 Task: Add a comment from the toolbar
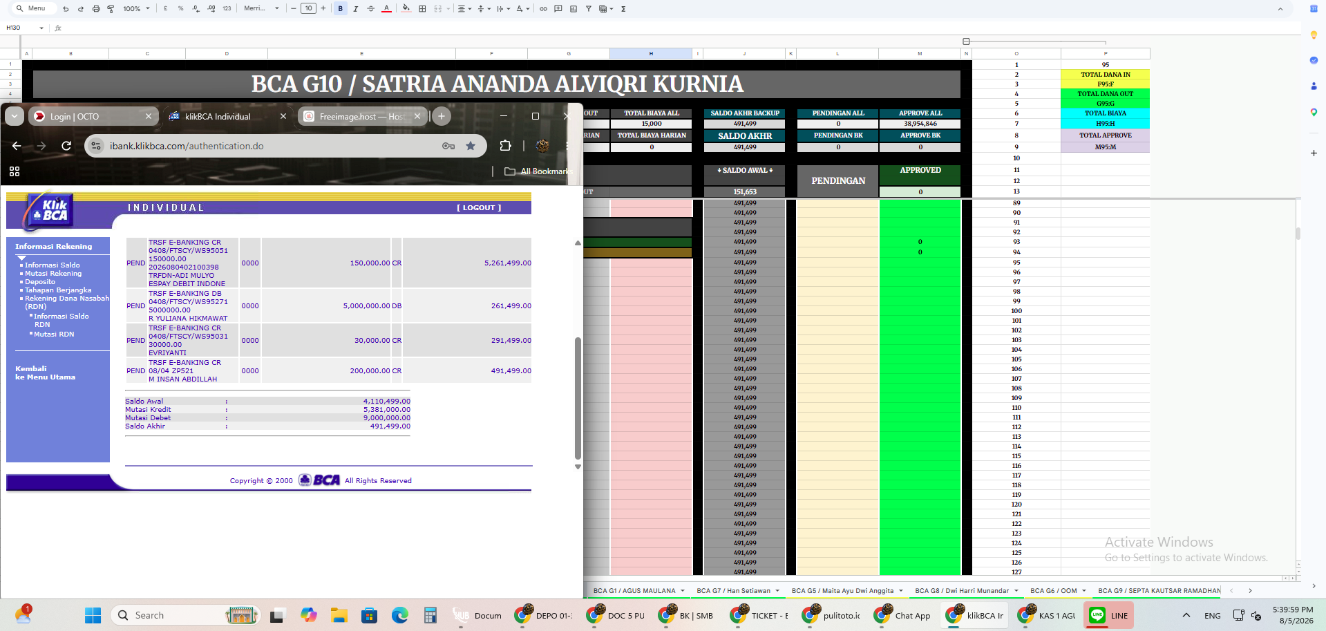click(x=558, y=9)
